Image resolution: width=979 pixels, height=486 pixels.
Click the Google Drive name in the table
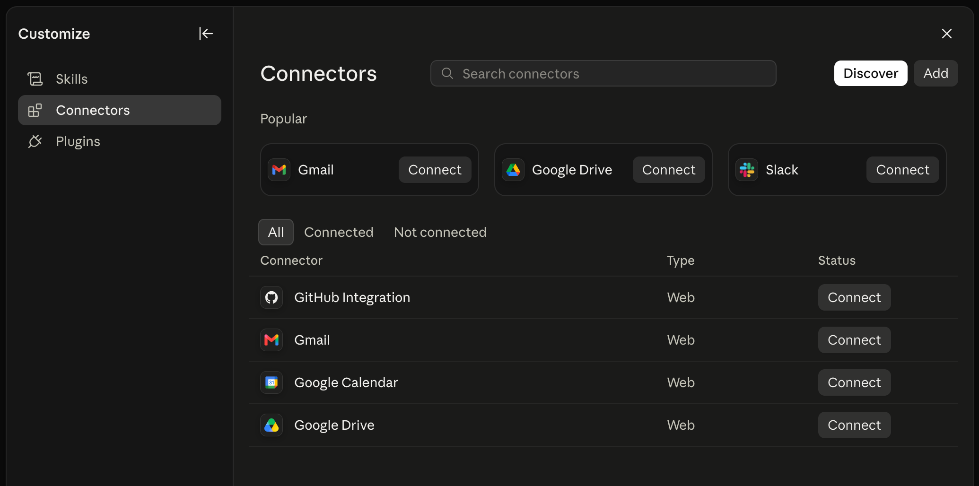pyautogui.click(x=334, y=425)
